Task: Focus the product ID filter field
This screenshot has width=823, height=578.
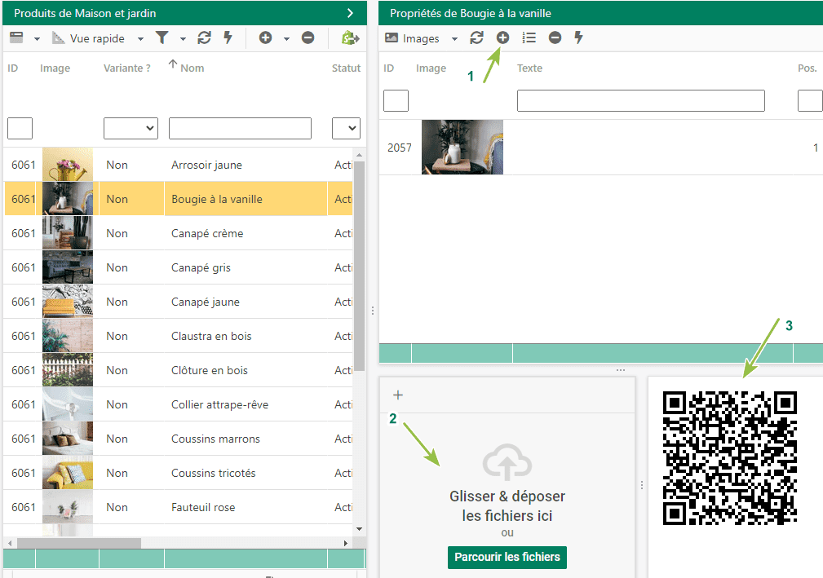Action: click(20, 129)
